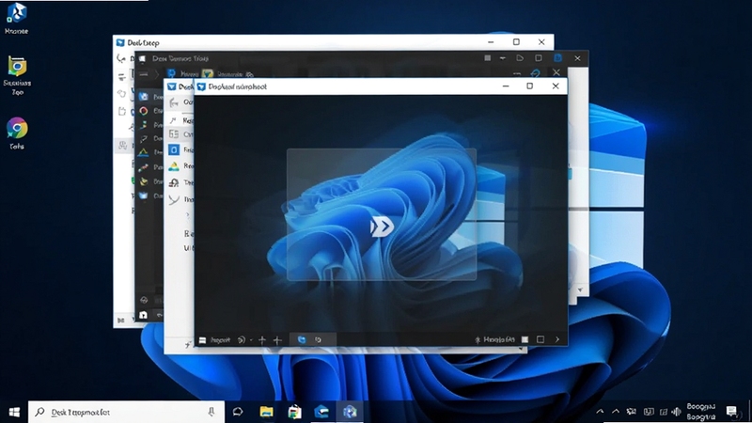Expand the small chevron below the white window's icons

pyautogui.click(x=187, y=215)
